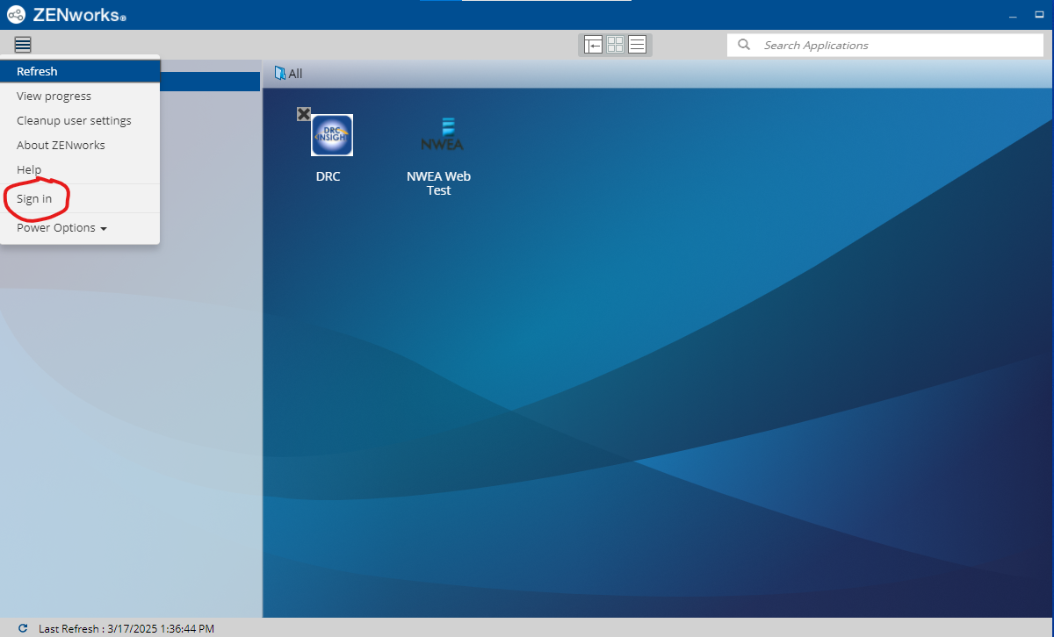Launch the NWEA Web Test icon
1054x637 pixels.
pos(441,134)
